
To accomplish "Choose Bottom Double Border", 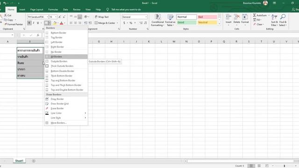I will (x=66, y=71).
